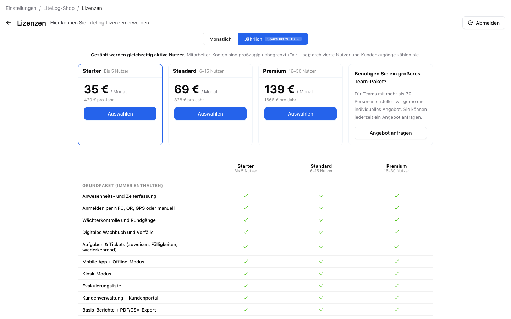Click Standard checkmark for Basis-Berichte + PDF/CSV-Export
This screenshot has height=319, width=511.
(x=321, y=309)
